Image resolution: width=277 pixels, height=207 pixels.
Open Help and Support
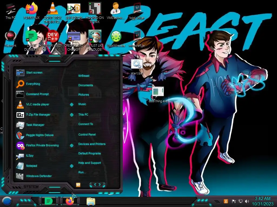click(90, 163)
